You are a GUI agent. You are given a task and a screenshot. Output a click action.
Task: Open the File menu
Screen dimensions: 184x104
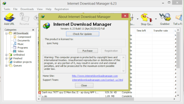tap(15, 9)
